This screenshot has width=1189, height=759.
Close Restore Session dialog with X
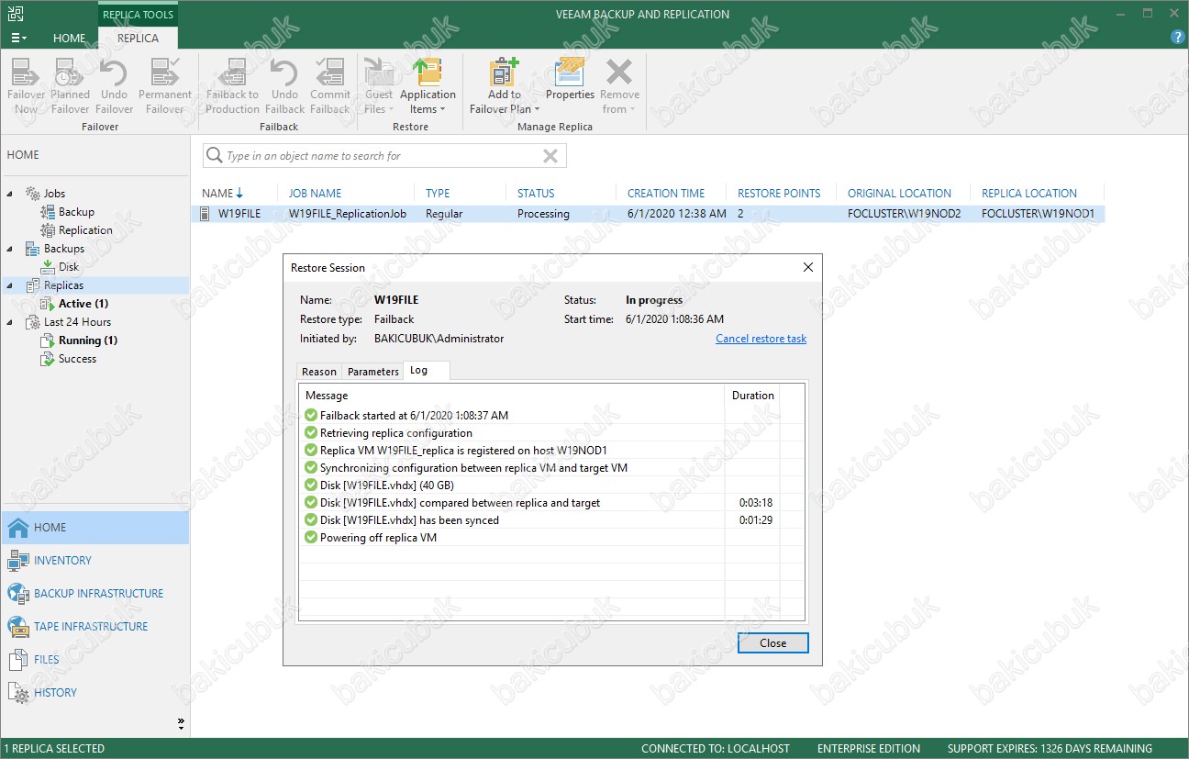pos(807,267)
